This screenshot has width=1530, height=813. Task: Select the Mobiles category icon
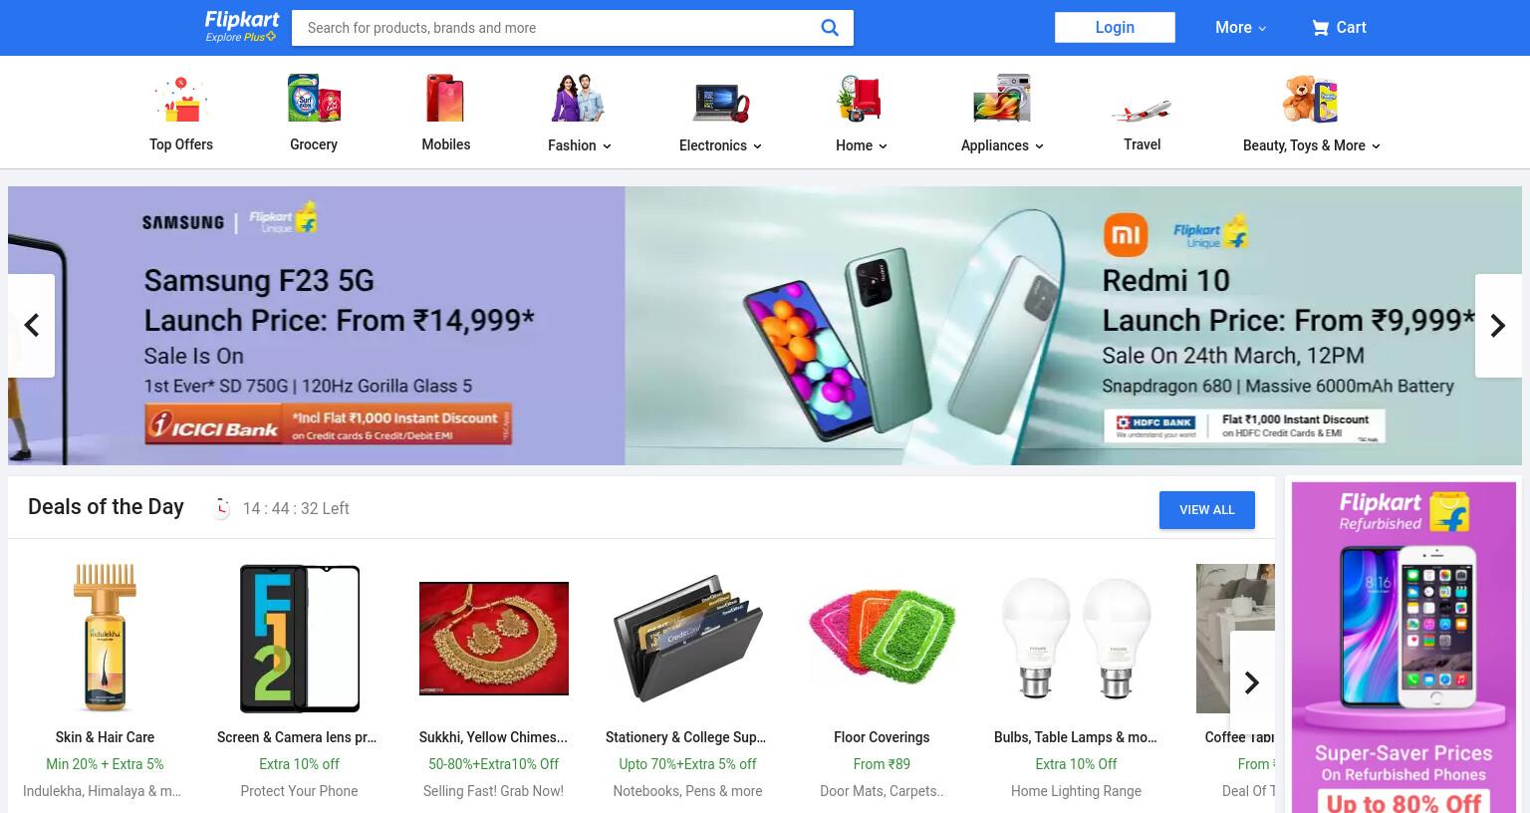[445, 99]
